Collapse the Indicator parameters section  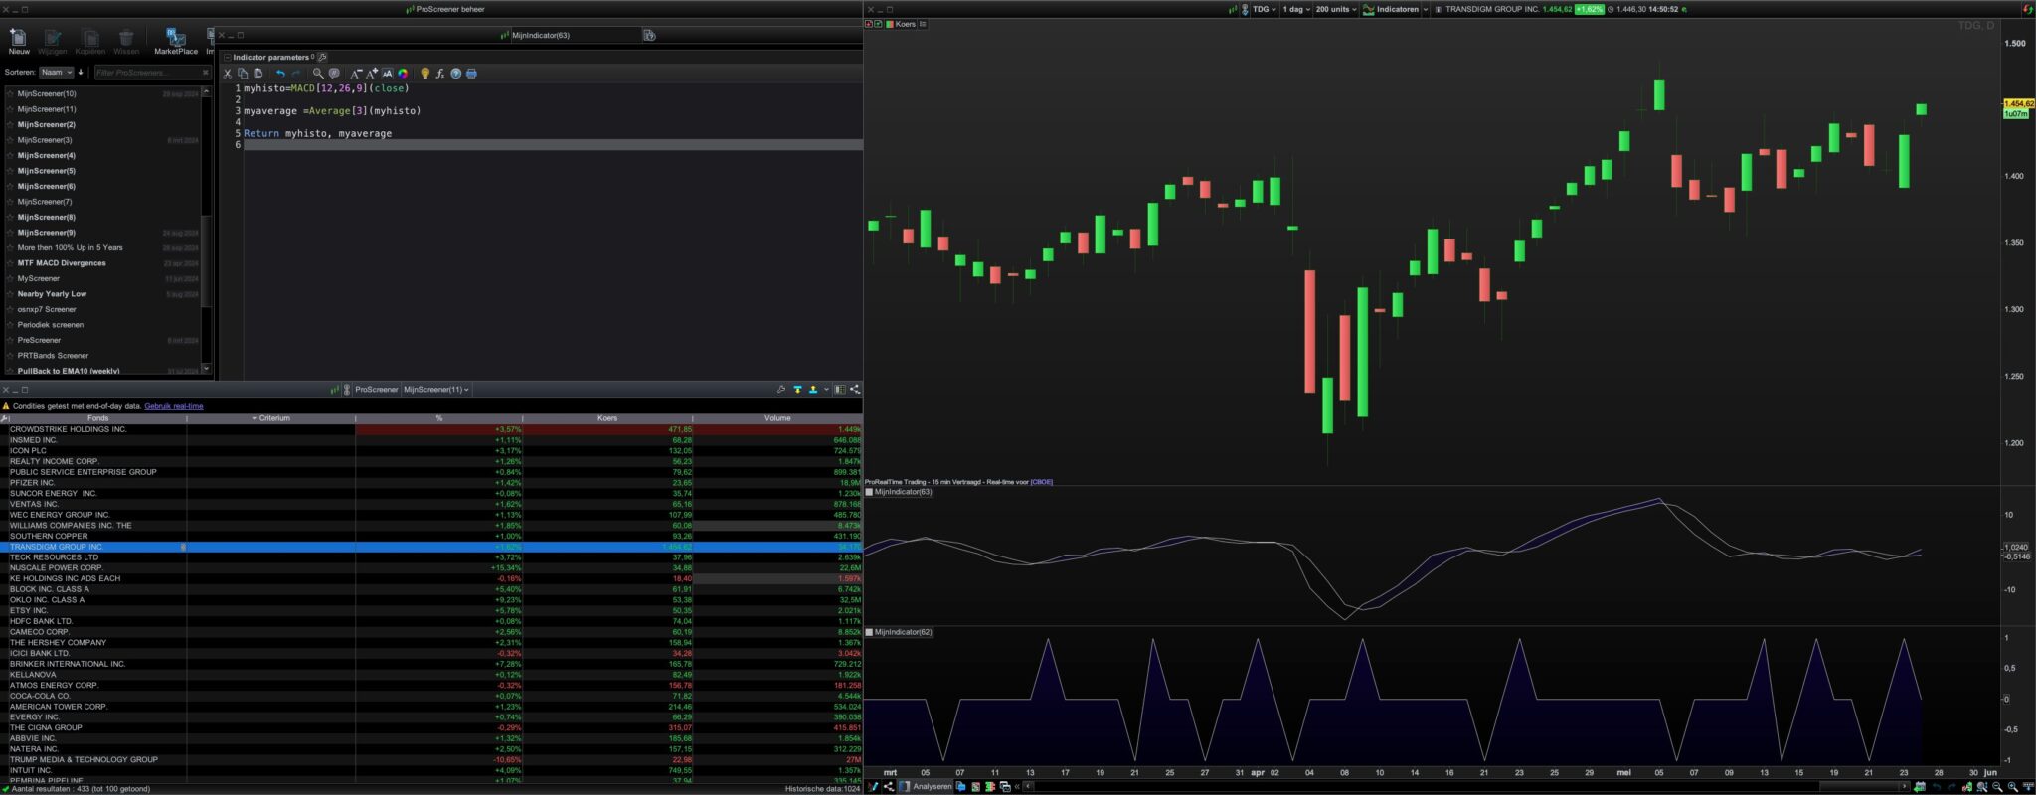(x=228, y=57)
